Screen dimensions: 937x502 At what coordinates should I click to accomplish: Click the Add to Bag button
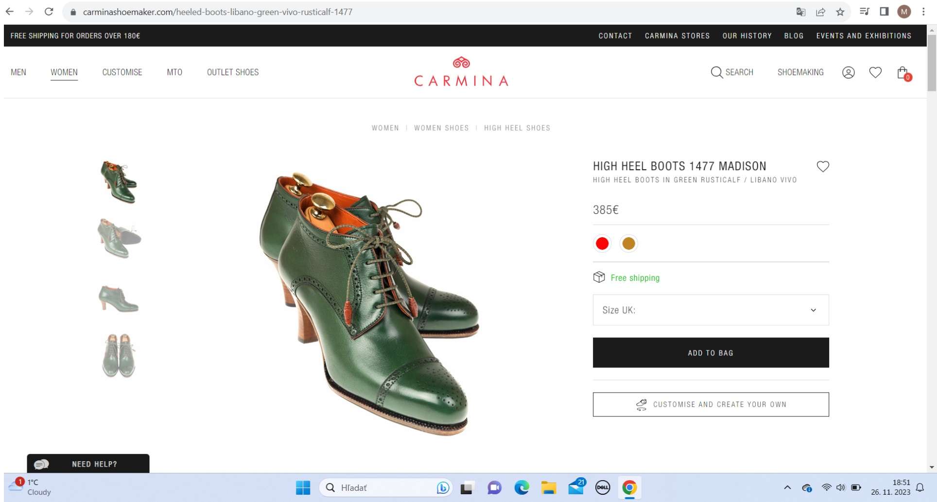(711, 353)
